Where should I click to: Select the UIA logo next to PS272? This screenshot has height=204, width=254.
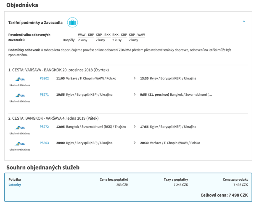[x=20, y=128]
